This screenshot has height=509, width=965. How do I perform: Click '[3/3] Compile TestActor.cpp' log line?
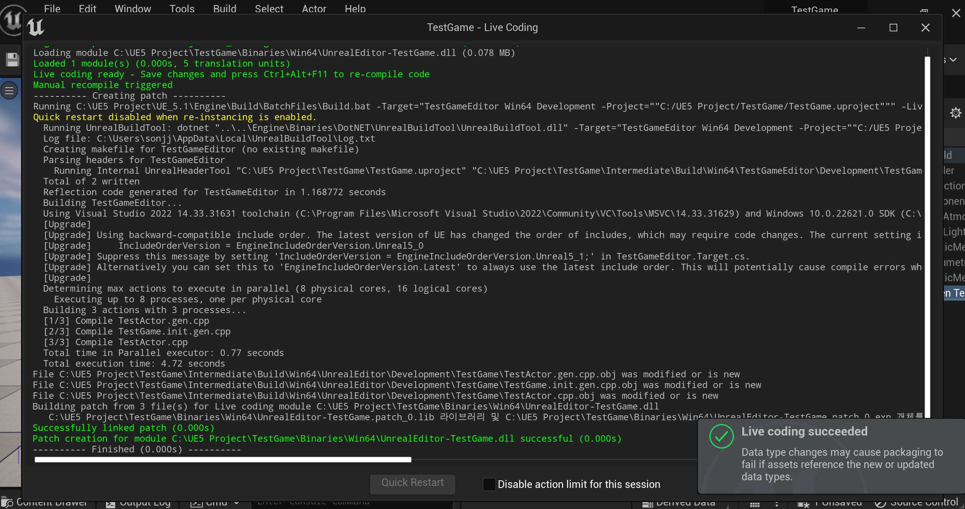116,342
